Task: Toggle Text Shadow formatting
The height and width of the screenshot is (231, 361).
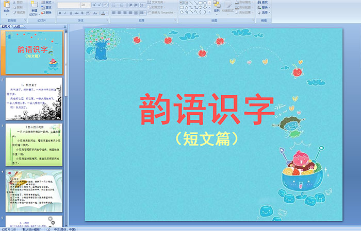Action: point(82,13)
